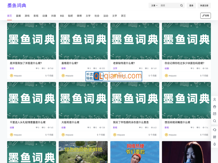Viewport: 218px width, 163px height.
Task: Open the 文章 dropdown next to search box
Action: tap(155, 5)
